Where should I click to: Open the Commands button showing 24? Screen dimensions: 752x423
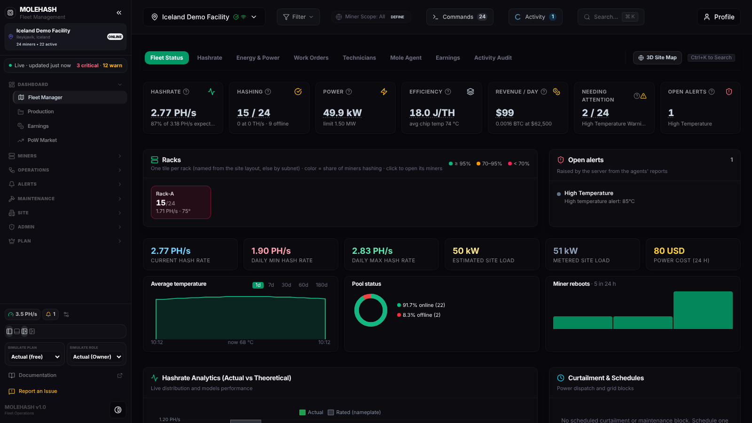tap(460, 17)
